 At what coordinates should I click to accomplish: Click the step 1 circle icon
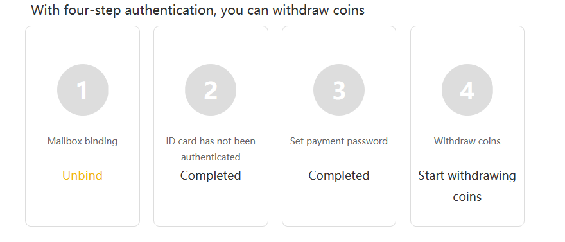coord(83,90)
